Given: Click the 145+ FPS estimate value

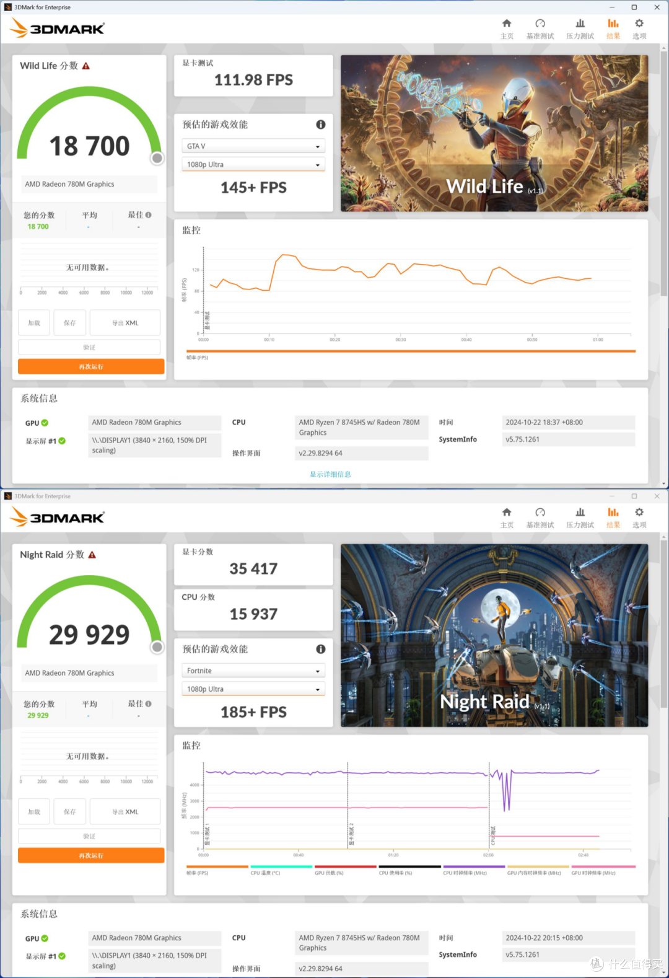Looking at the screenshot, I should [x=253, y=188].
